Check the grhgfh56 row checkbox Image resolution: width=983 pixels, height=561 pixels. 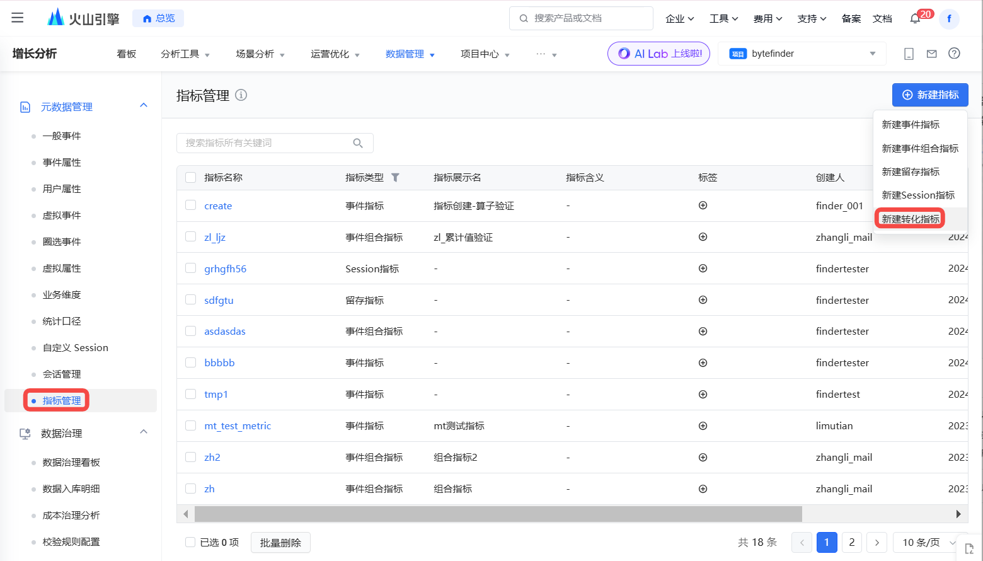pyautogui.click(x=191, y=268)
